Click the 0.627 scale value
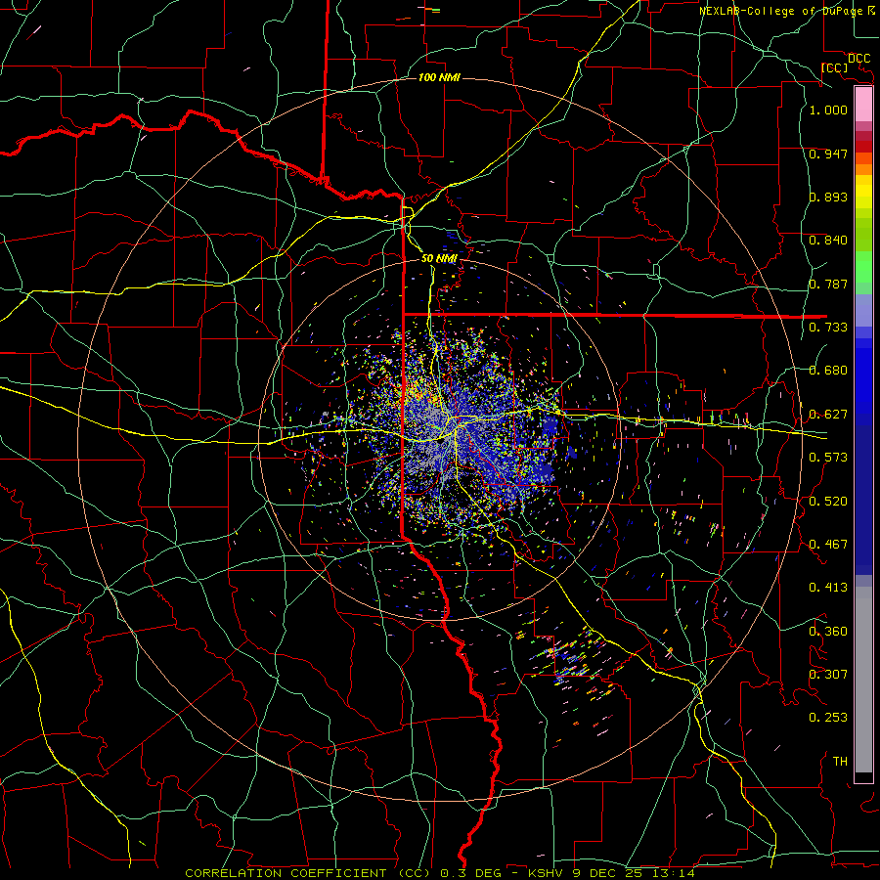 828,415
